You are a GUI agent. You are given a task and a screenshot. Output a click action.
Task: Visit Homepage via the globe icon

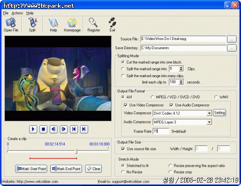pos(72,23)
